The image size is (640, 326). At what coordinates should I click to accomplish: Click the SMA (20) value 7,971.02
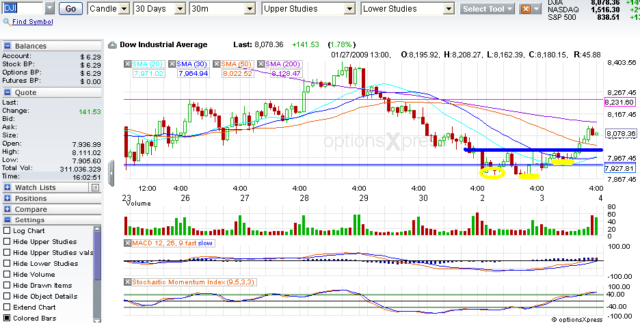tap(147, 74)
